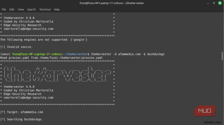Click the lower 'Edge-Security Research' line

pyautogui.click(x=22, y=94)
